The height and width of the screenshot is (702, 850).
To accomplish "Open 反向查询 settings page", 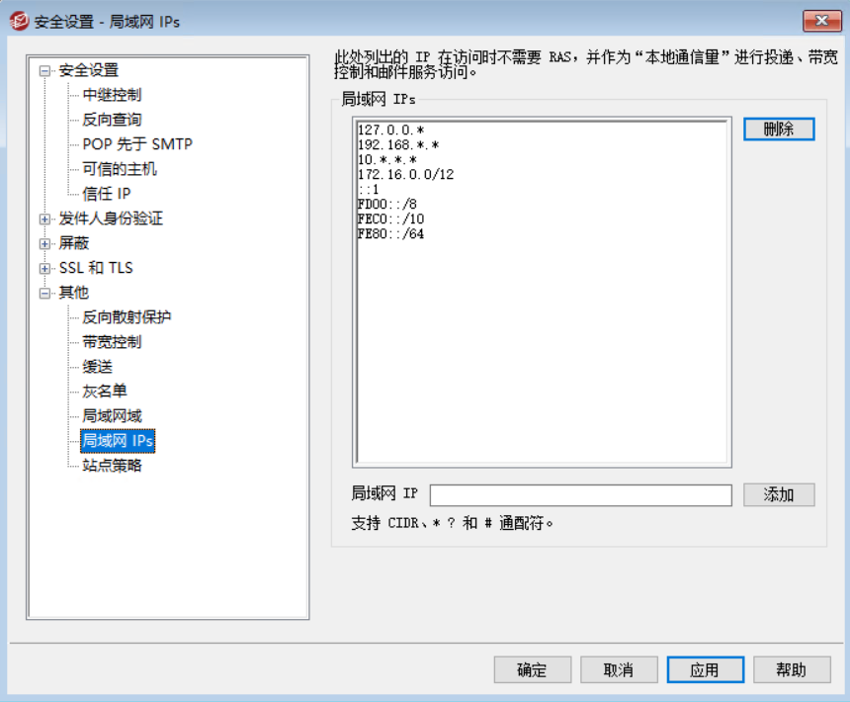I will pos(112,120).
